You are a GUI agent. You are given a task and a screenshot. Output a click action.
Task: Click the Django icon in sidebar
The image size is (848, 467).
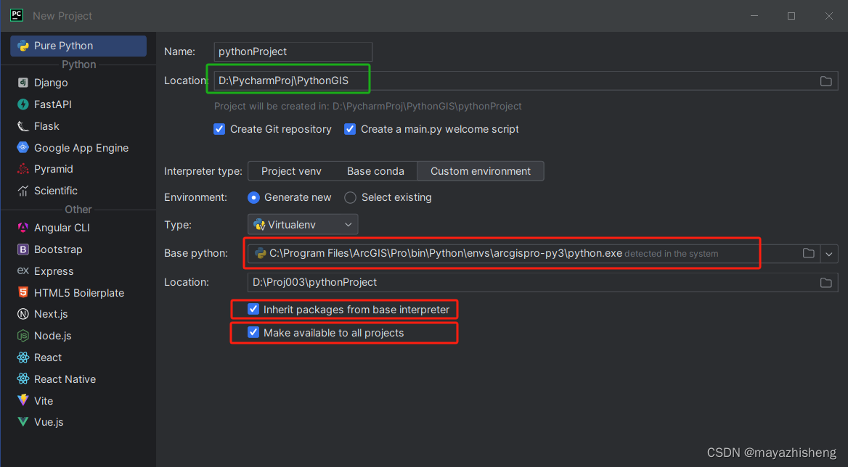tap(23, 83)
